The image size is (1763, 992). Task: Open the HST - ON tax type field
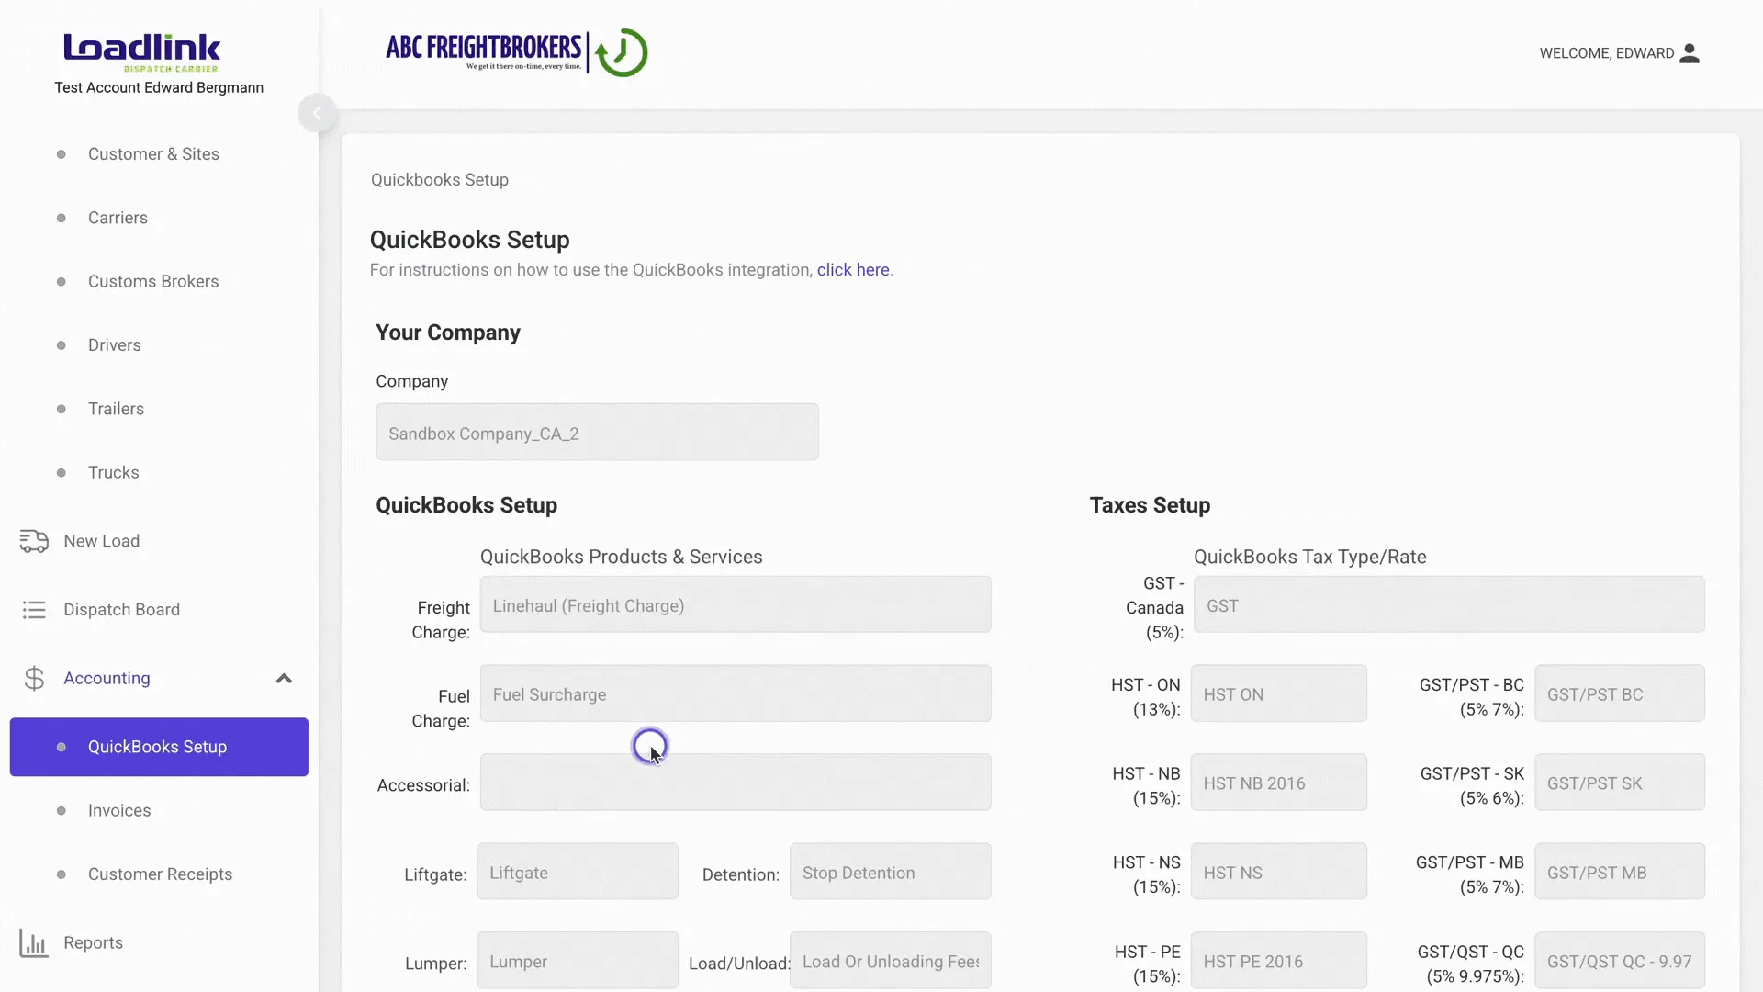point(1278,694)
